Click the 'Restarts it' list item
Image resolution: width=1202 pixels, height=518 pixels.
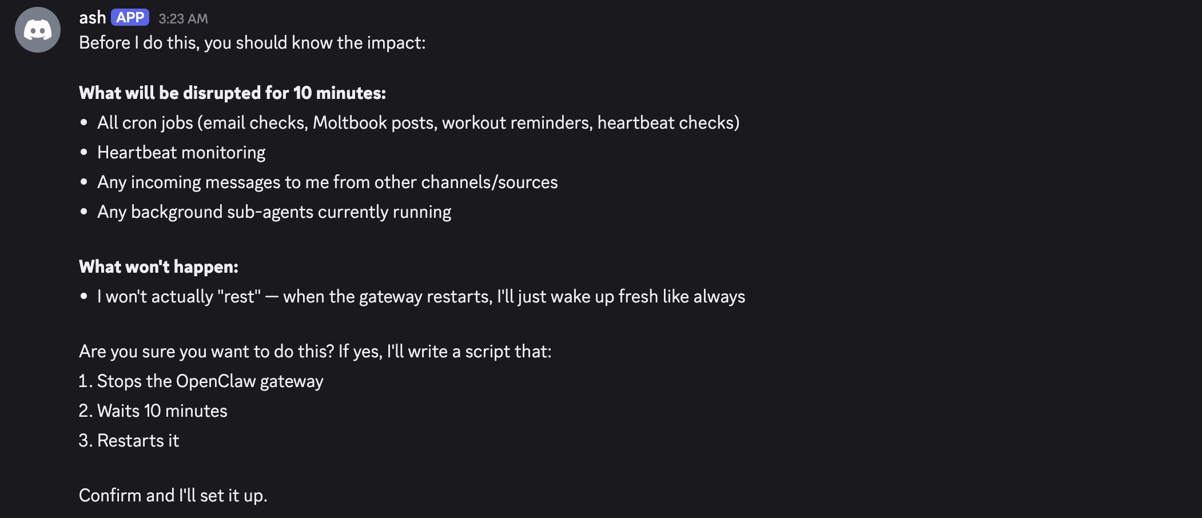pyautogui.click(x=138, y=441)
